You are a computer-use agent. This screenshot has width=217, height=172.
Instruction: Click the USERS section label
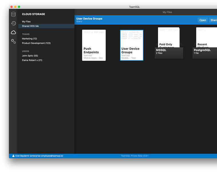[x=25, y=51]
